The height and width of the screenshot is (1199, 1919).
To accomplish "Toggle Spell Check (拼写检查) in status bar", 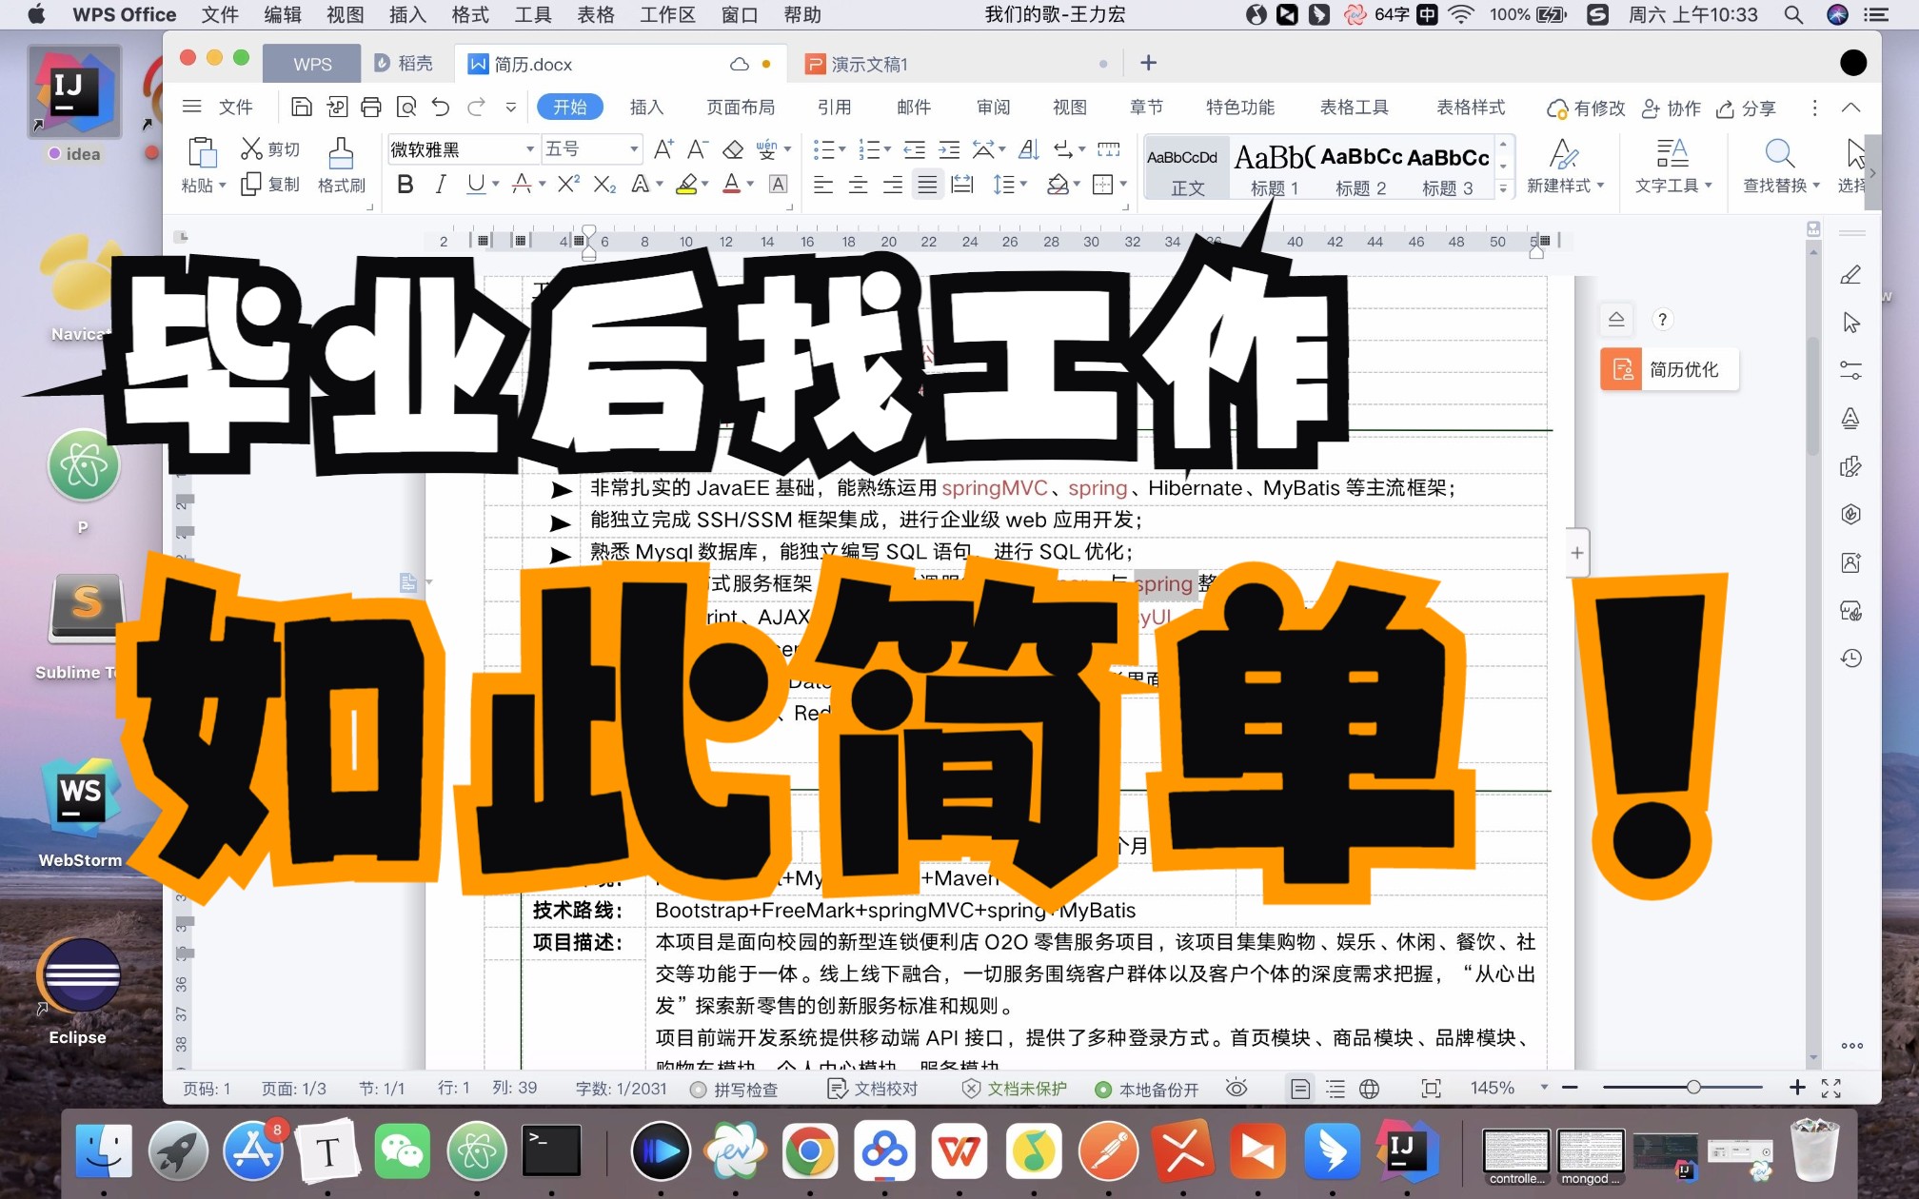I will click(734, 1089).
